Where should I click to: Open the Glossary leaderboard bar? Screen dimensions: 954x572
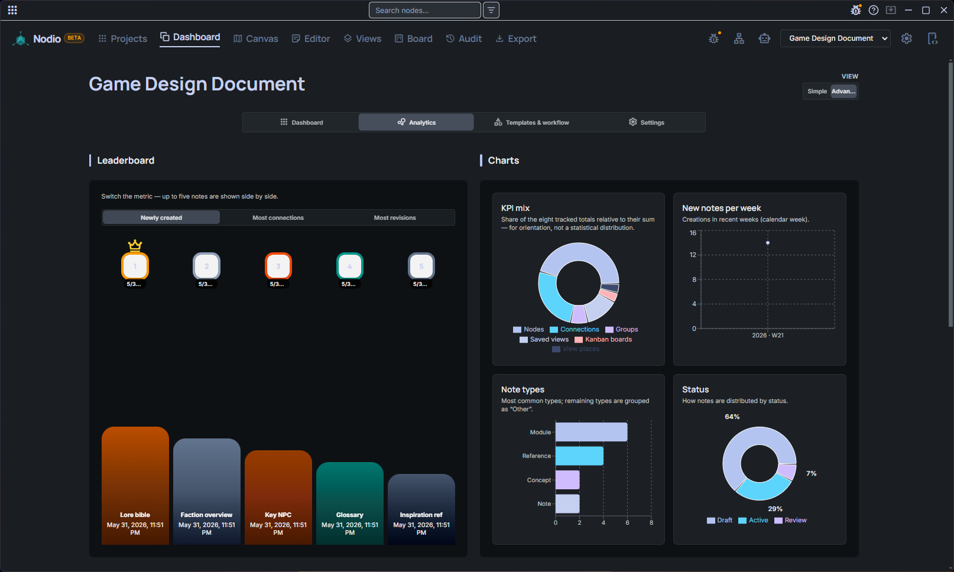[350, 503]
